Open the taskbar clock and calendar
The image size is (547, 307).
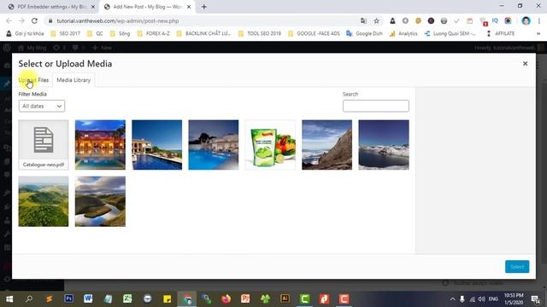(x=514, y=298)
